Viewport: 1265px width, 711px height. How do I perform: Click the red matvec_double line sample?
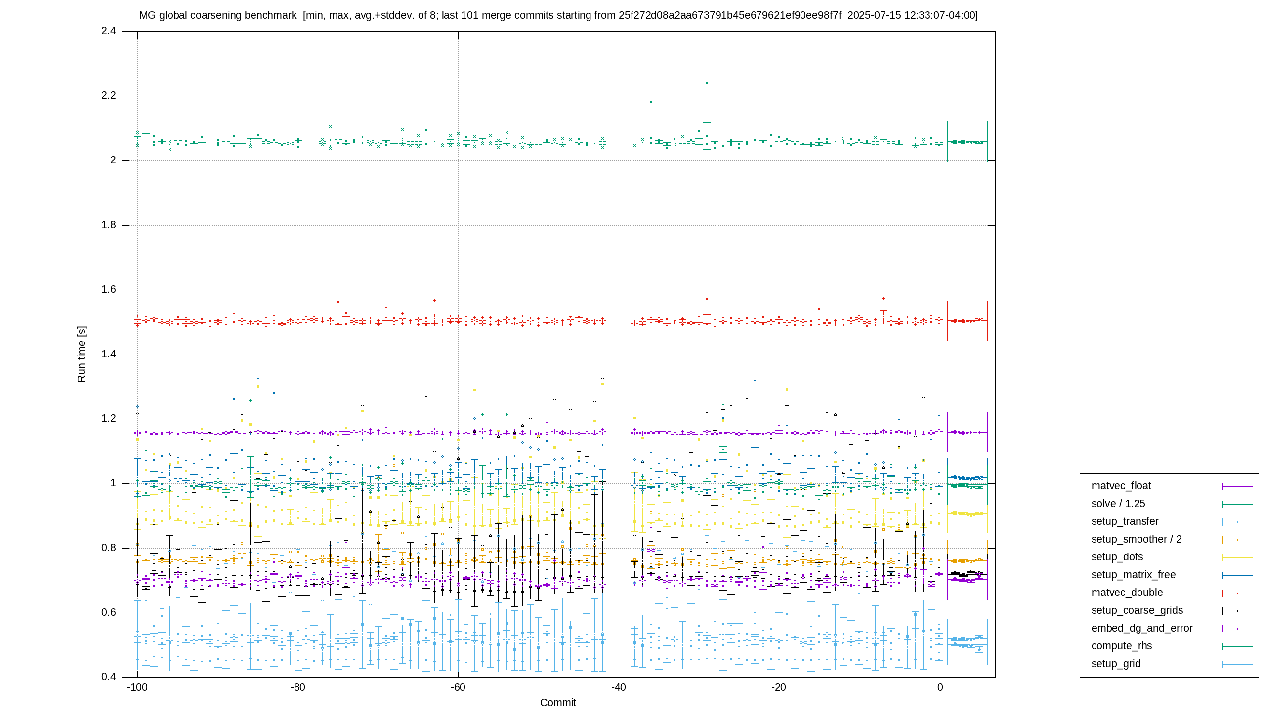[1237, 593]
